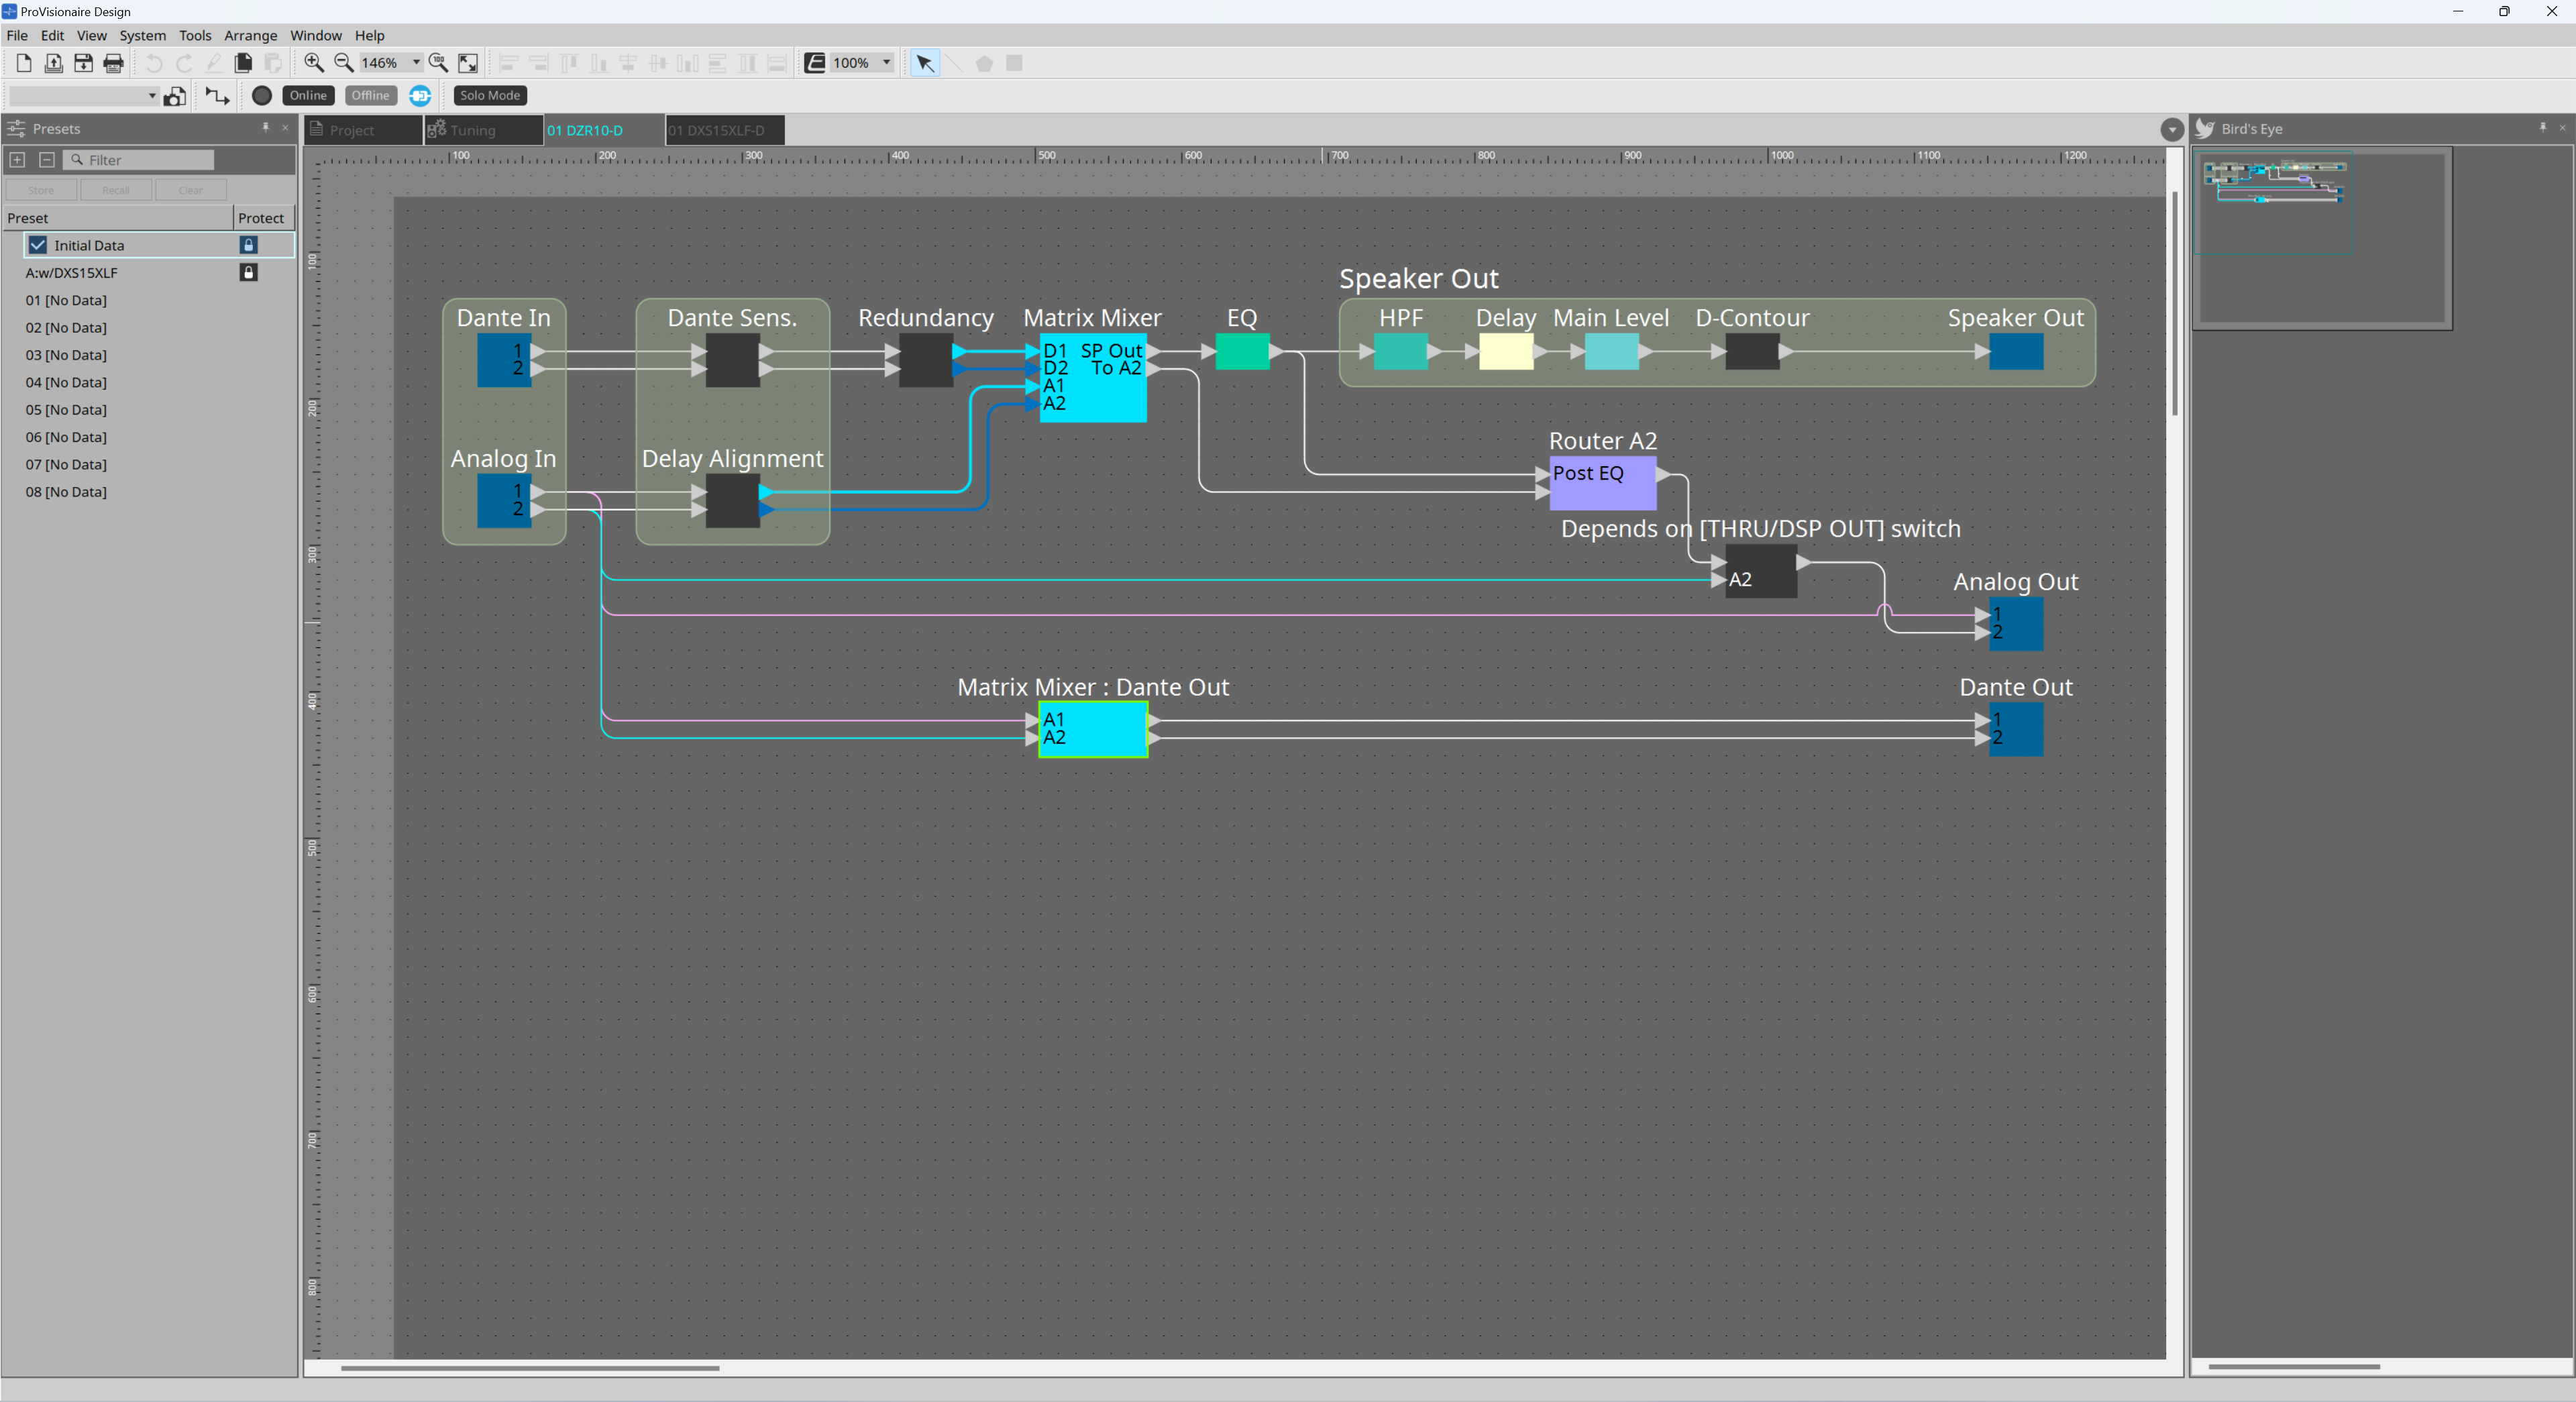Collapse all presets with the minus button

[46, 160]
